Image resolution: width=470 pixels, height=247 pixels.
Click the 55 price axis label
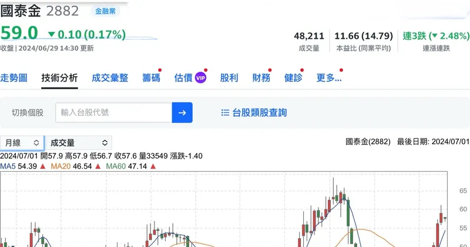tap(463, 228)
